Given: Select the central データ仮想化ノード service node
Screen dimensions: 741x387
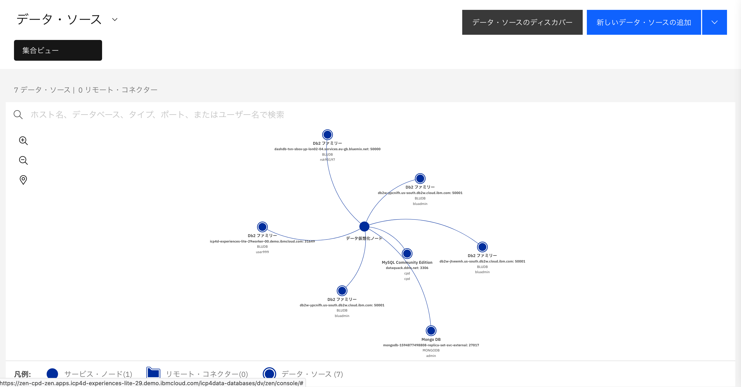Looking at the screenshot, I should pos(364,227).
